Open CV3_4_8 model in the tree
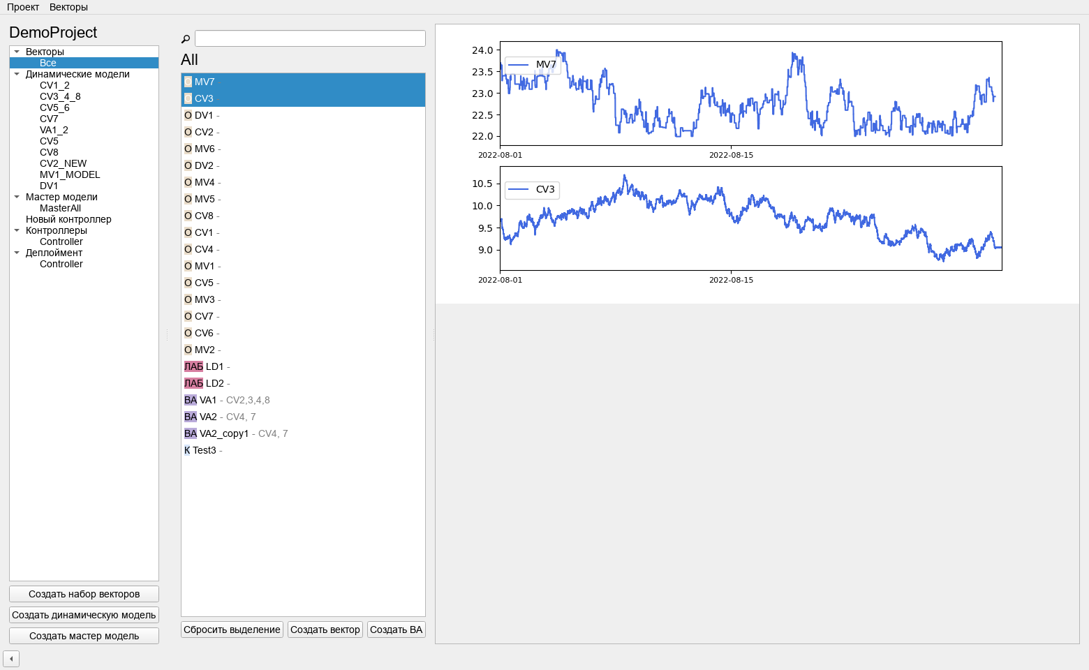This screenshot has height=670, width=1089. 60,96
